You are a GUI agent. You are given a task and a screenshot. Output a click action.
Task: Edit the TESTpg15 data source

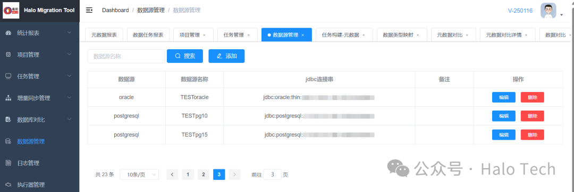tap(504, 134)
